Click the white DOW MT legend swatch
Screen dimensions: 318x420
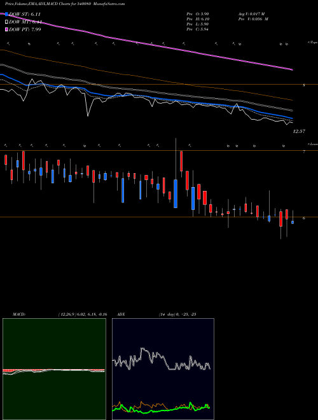click(x=6, y=22)
